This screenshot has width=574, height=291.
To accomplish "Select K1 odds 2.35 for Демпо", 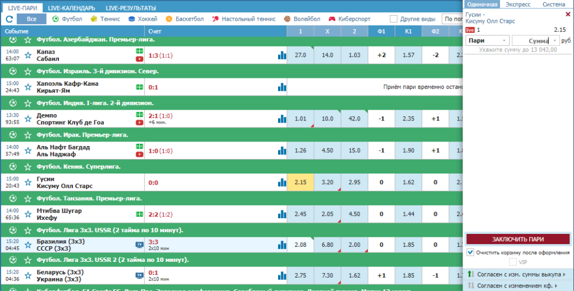I will 408,119.
